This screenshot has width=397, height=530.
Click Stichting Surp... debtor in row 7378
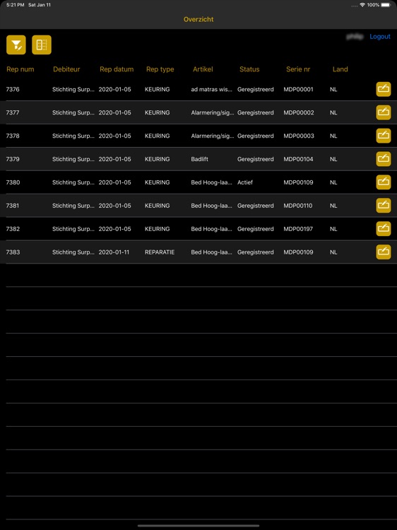(73, 136)
